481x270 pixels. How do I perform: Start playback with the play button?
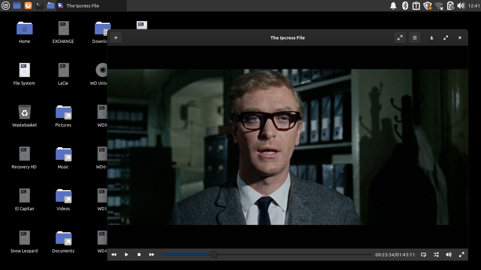[126, 255]
